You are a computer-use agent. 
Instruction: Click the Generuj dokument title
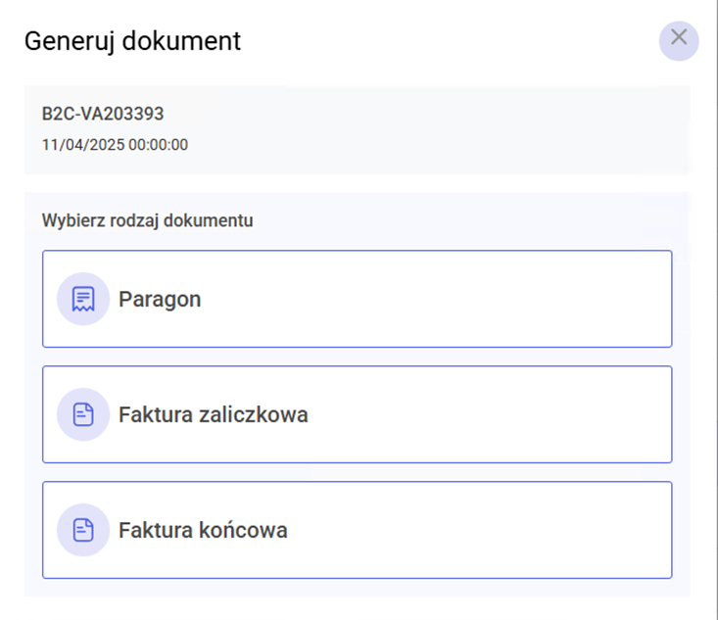point(132,41)
